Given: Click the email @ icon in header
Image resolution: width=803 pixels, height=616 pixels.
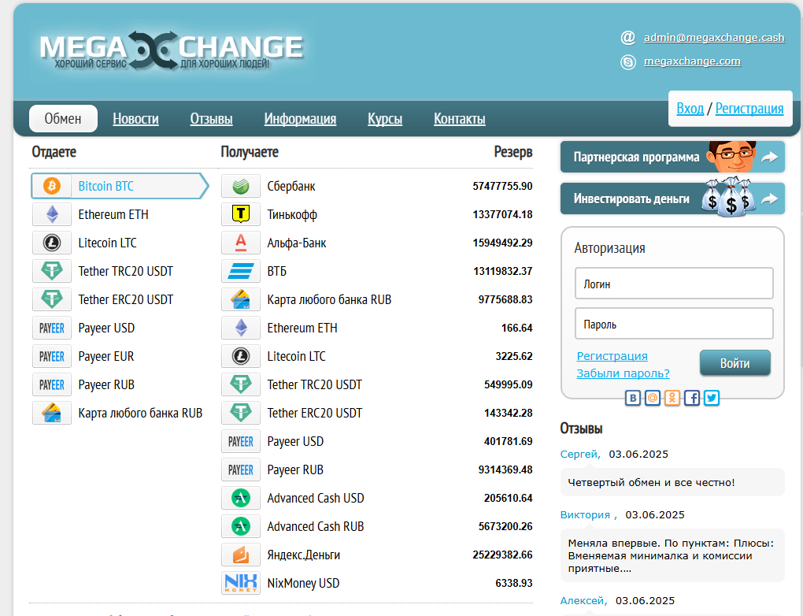Looking at the screenshot, I should coord(628,37).
